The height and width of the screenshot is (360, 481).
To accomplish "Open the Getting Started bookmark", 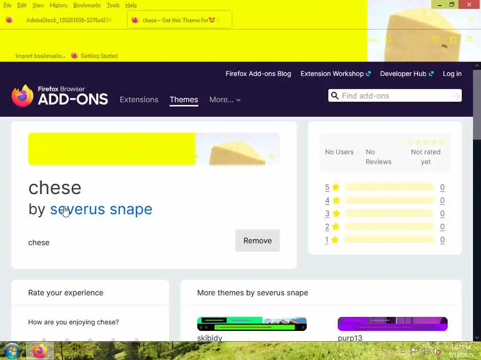I will 94,55.
